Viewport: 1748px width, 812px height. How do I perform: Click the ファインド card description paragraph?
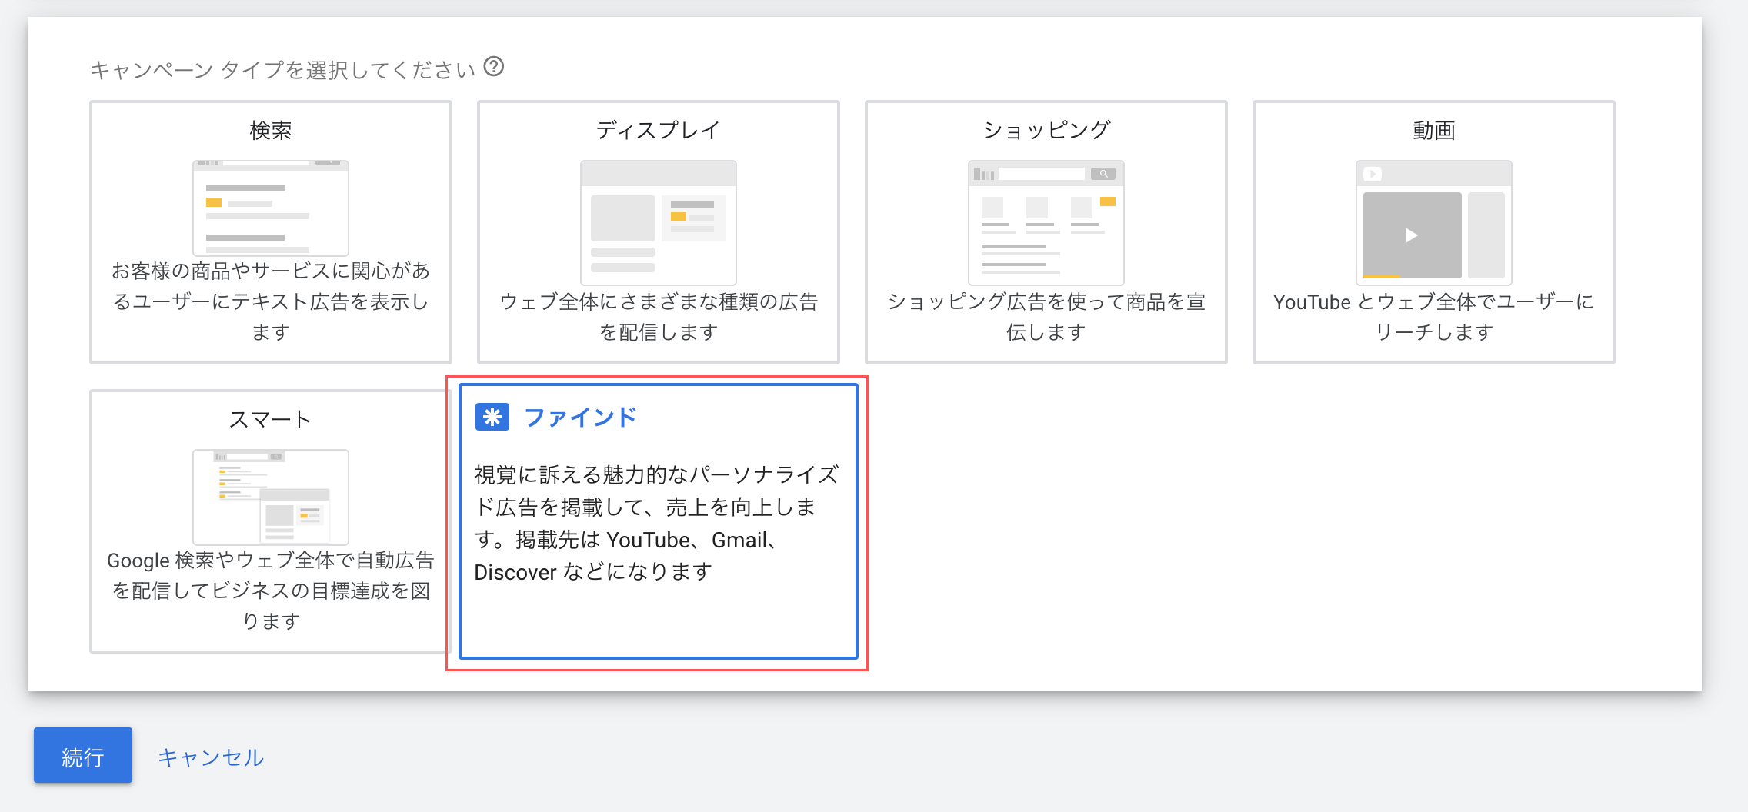point(657,523)
